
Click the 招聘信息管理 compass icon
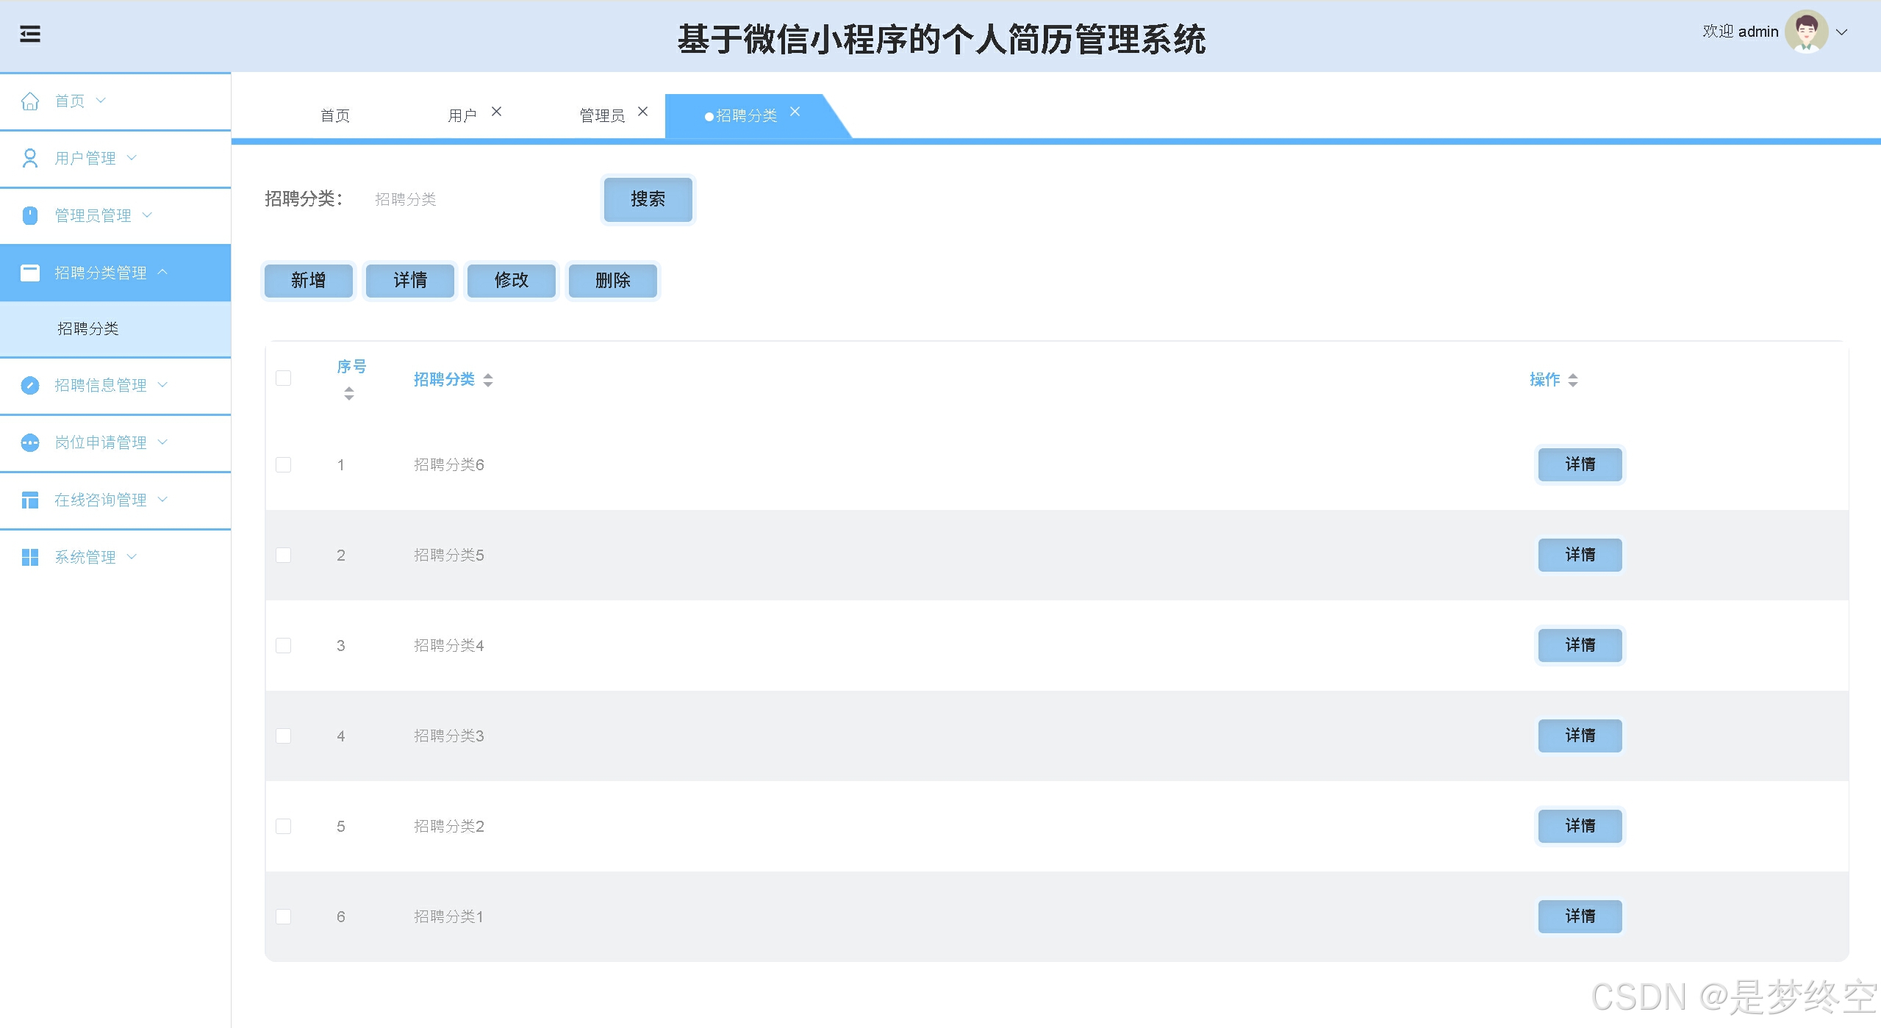click(30, 385)
